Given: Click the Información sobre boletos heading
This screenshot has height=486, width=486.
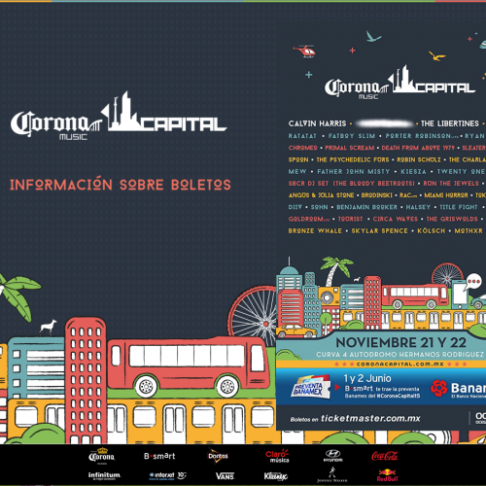Looking at the screenshot, I should (x=121, y=185).
